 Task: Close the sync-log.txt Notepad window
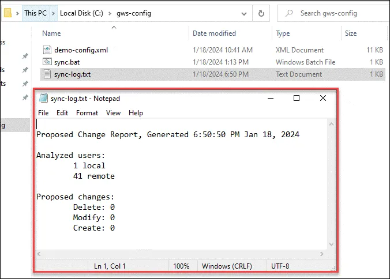(x=323, y=98)
